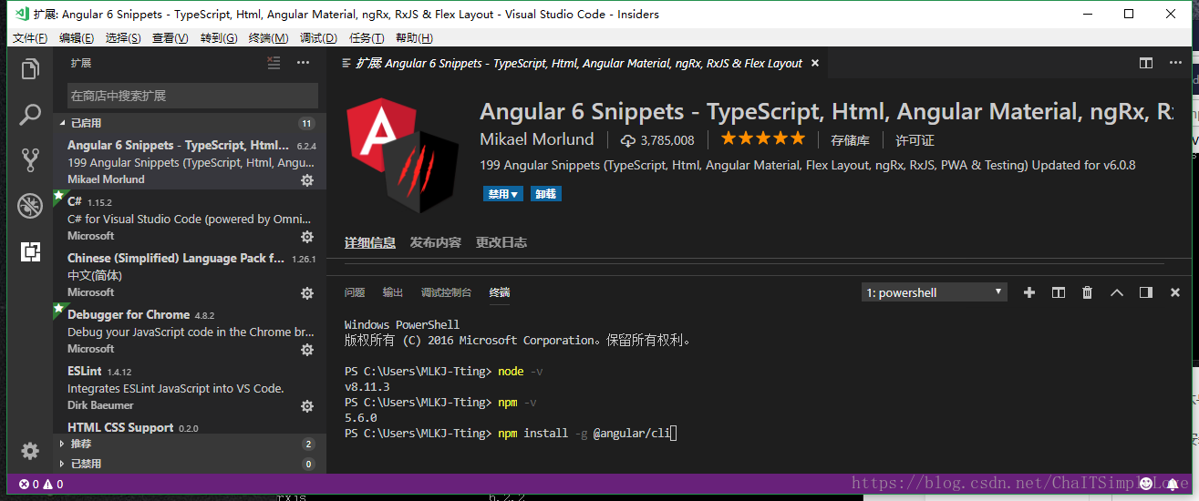The width and height of the screenshot is (1199, 501).
Task: Select the C# extension in the list
Action: coord(190,219)
